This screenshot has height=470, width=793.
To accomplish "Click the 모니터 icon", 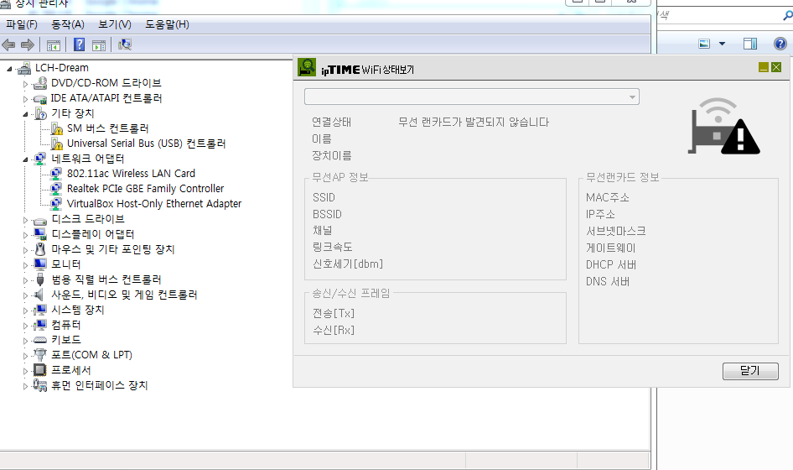I will pyautogui.click(x=40, y=264).
